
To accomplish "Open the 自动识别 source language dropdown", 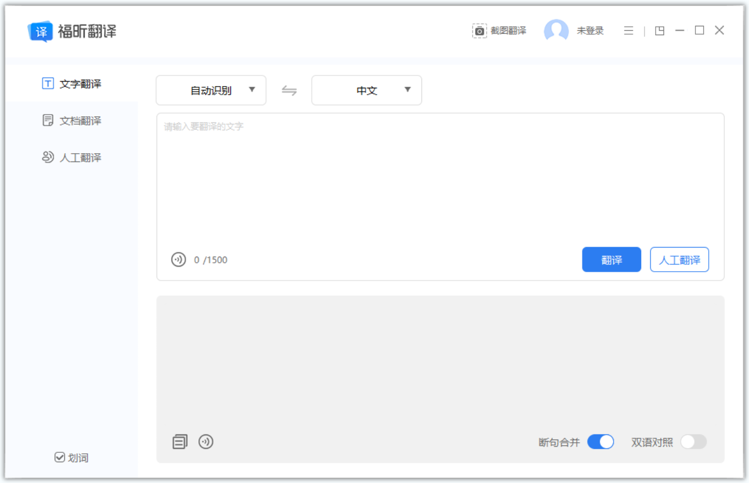I will pyautogui.click(x=211, y=90).
